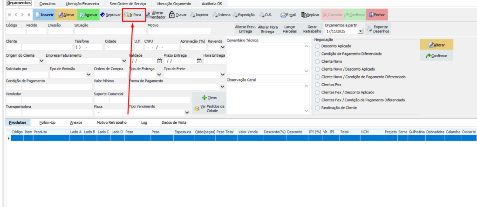Click the Travar padlock icon
Screen dimensions: 477x207
point(171,15)
